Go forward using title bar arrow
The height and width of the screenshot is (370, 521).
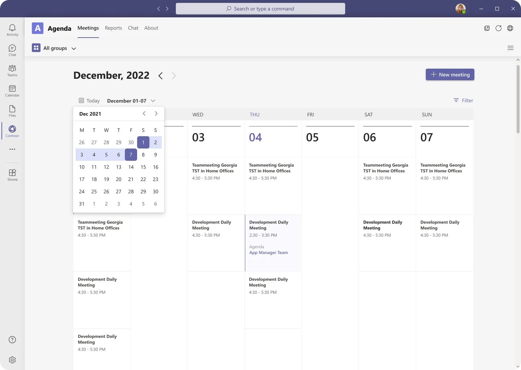coord(167,9)
